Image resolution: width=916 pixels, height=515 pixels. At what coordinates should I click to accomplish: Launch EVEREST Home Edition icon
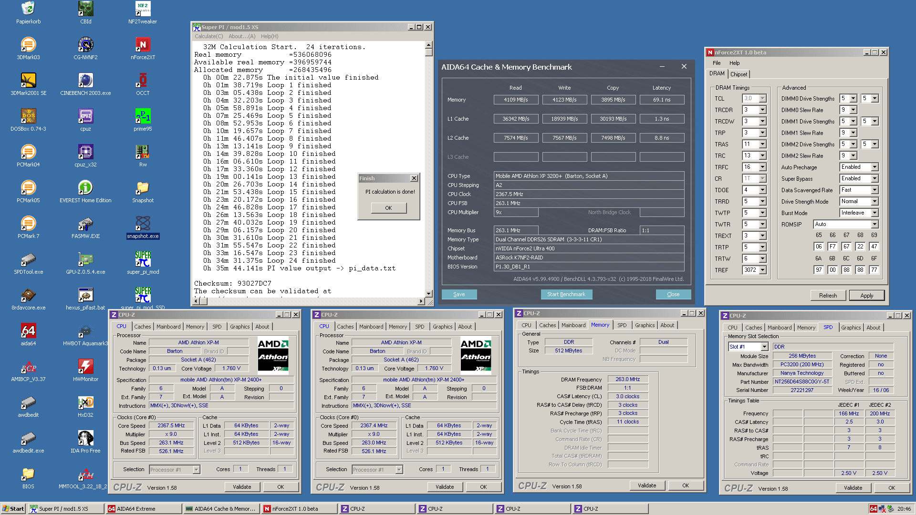pyautogui.click(x=85, y=188)
